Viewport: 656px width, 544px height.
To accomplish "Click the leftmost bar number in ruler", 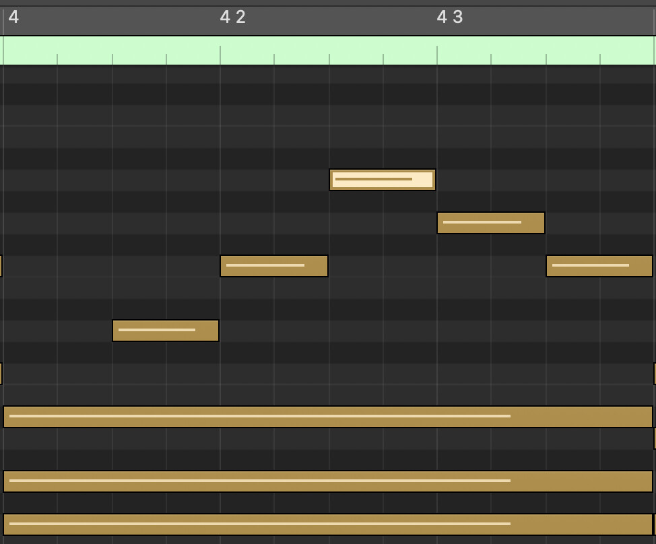I will coord(13,18).
